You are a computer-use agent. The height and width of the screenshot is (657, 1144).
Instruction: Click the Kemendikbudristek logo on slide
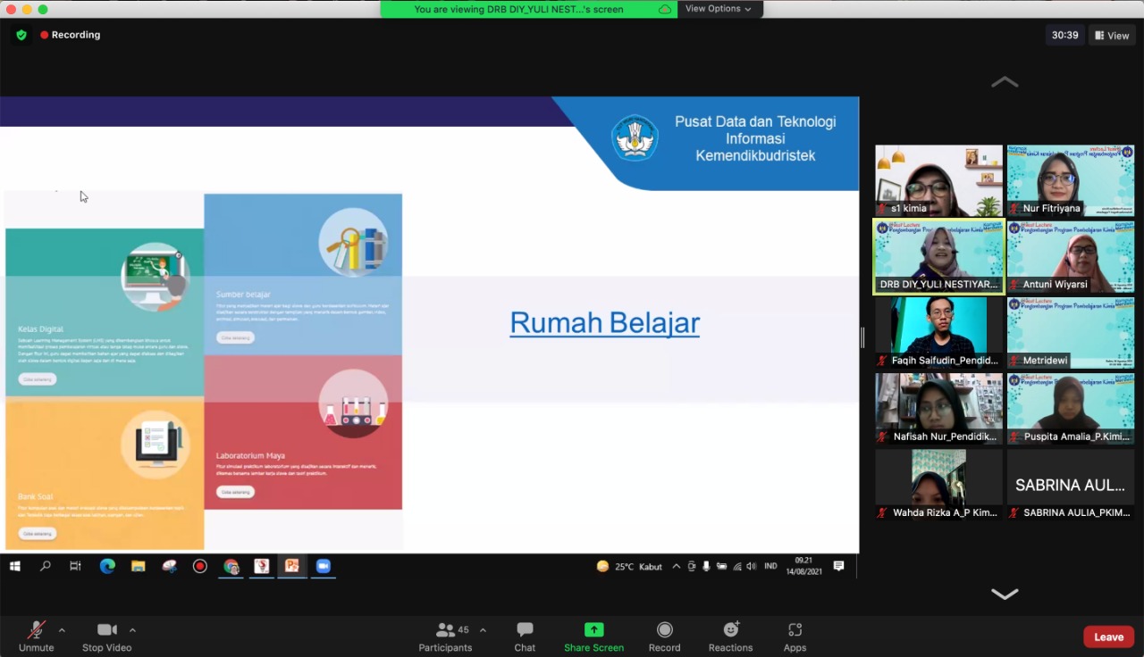(635, 138)
